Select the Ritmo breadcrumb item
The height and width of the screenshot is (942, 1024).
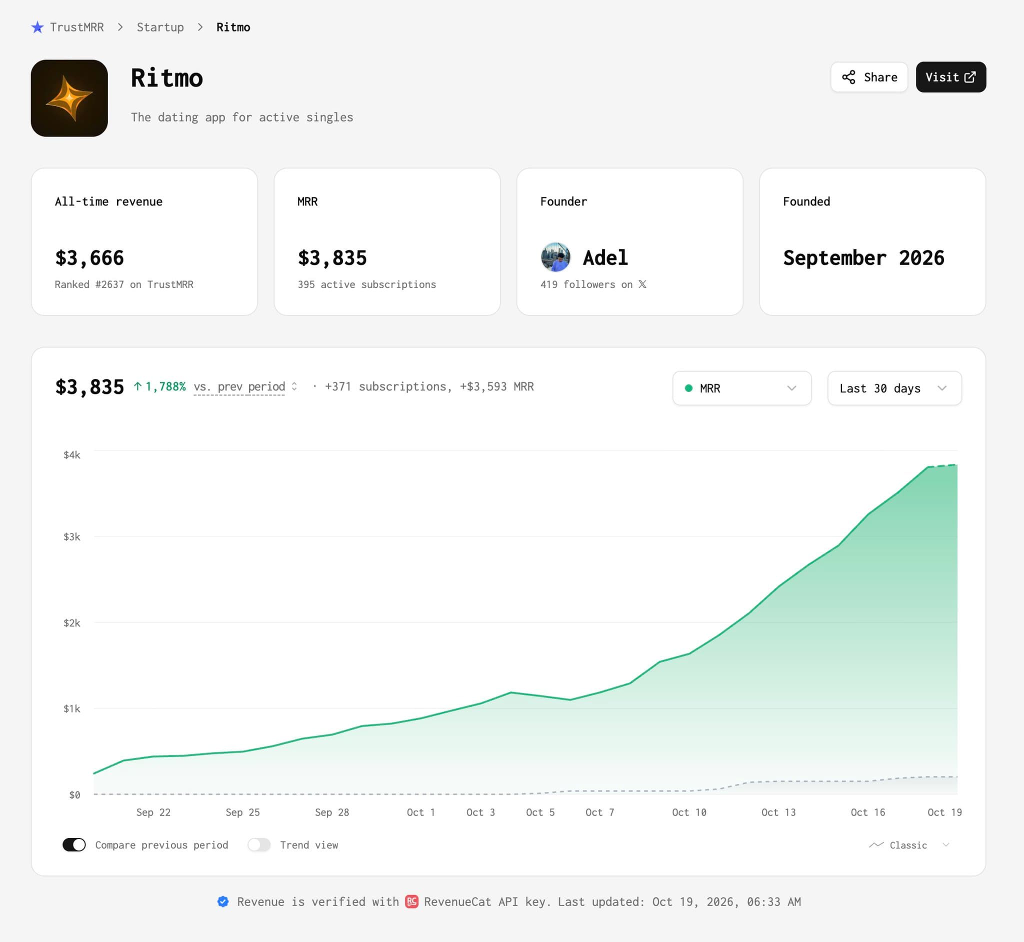point(233,27)
